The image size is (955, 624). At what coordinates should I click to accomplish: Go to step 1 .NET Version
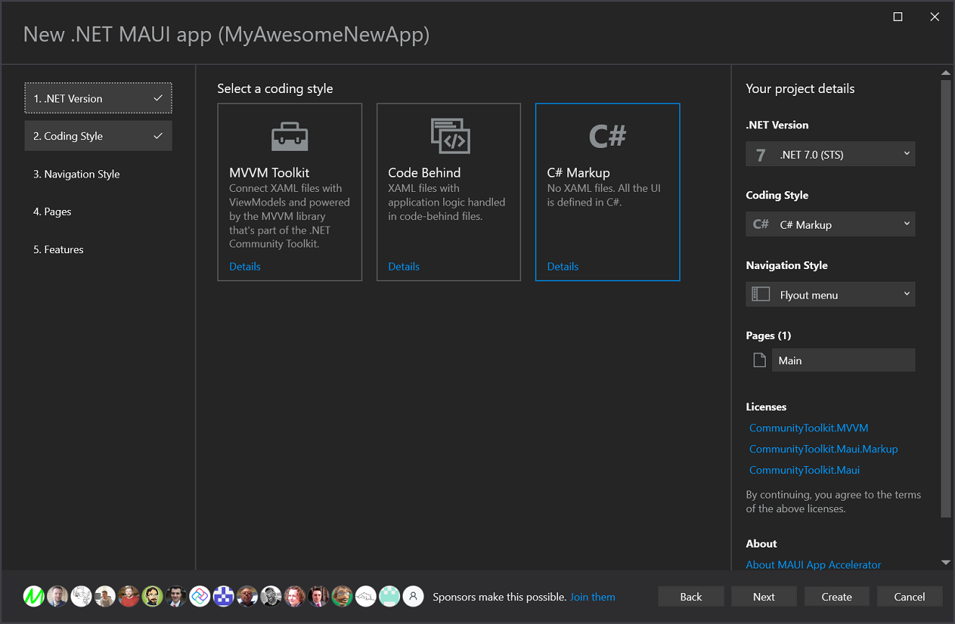coord(98,98)
